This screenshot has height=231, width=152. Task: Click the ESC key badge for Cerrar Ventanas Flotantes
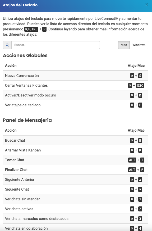pyautogui.click(x=140, y=85)
